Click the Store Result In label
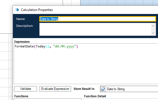 [x=84, y=89]
